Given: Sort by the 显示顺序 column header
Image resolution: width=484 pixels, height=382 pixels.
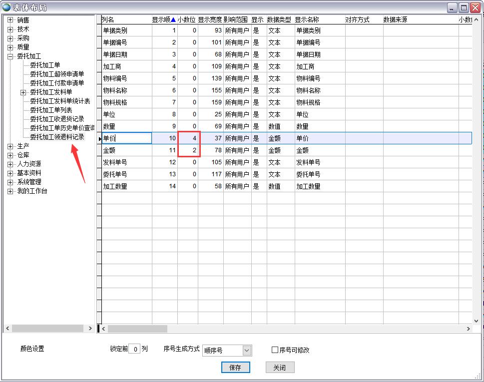Looking at the screenshot, I should tap(164, 20).
